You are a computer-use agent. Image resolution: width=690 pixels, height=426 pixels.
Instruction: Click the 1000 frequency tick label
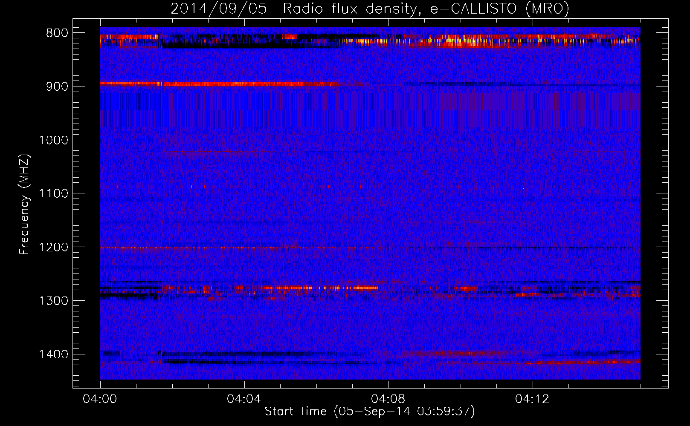click(x=53, y=140)
